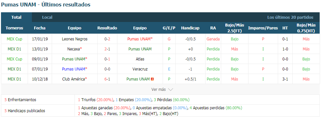Open the Leones Negros team link
Viewport: 321px width, 117px height.
pyautogui.click(x=74, y=39)
